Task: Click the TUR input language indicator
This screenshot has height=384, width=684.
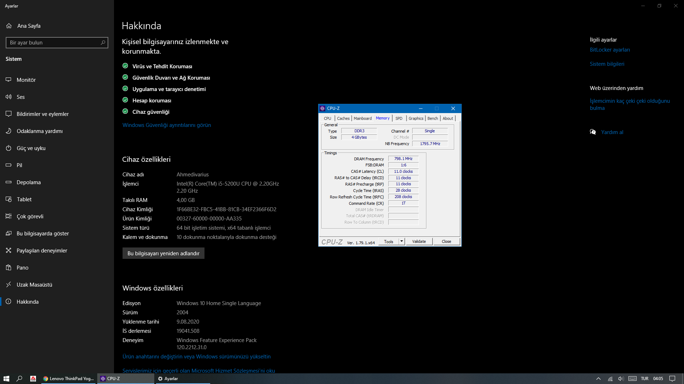Action: point(644,379)
